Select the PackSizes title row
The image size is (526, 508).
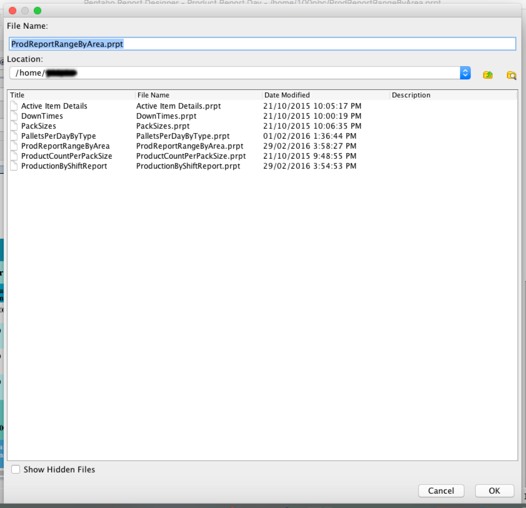[x=39, y=126]
